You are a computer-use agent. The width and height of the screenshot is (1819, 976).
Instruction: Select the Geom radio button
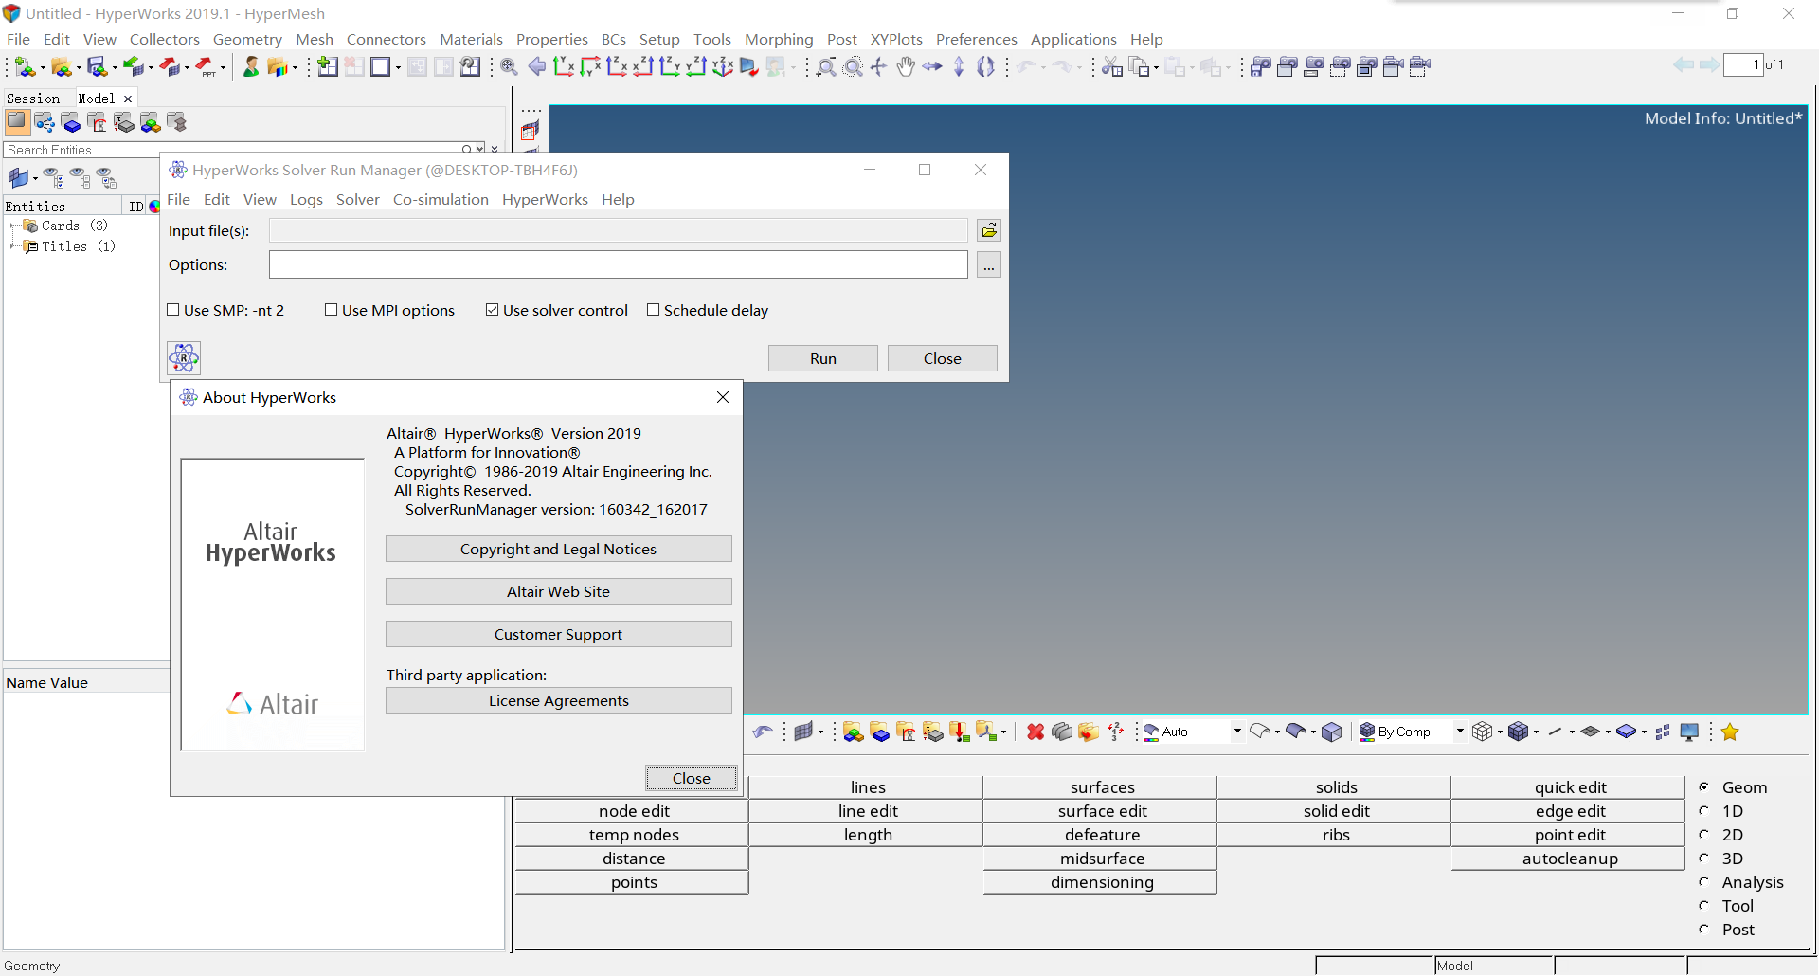click(x=1703, y=786)
